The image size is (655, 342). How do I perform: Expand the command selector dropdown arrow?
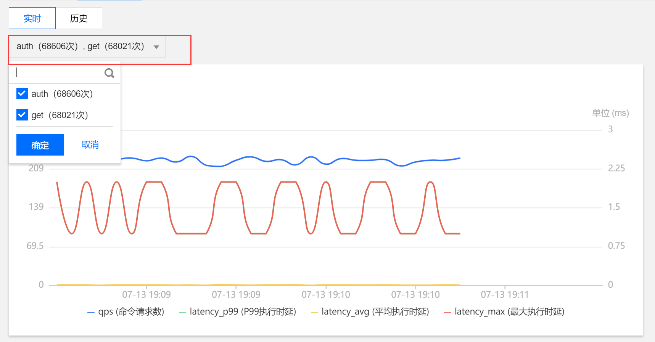click(x=156, y=47)
